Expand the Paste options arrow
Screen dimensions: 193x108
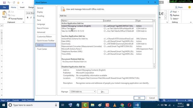coord(4,19)
